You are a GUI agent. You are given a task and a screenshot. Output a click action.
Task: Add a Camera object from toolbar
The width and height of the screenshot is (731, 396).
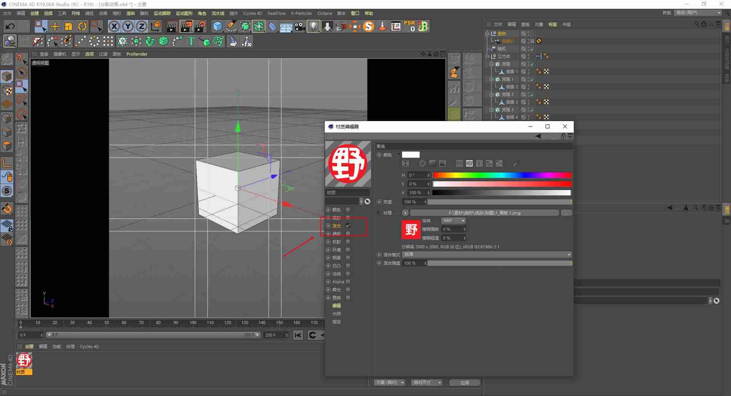[300, 26]
